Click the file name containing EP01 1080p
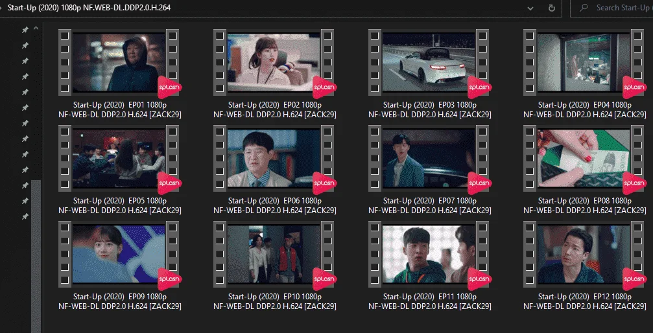 (x=120, y=109)
